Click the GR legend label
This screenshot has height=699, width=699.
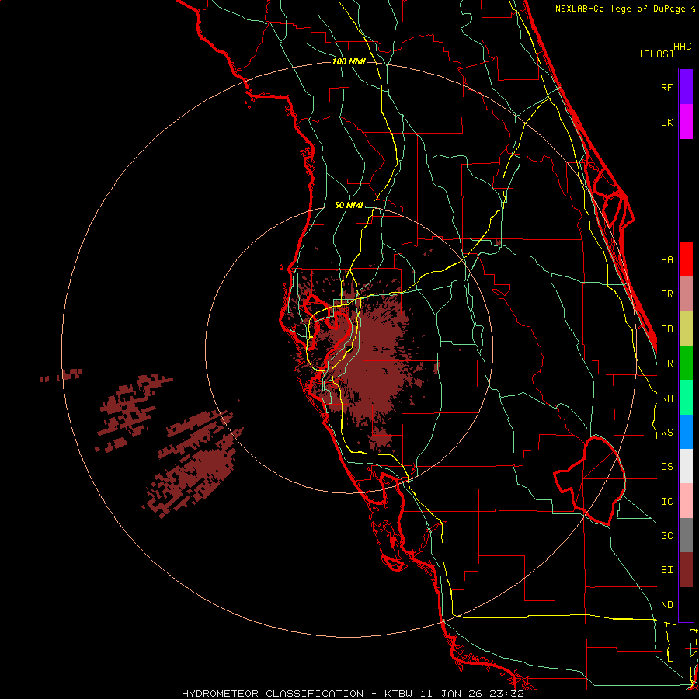pos(666,294)
